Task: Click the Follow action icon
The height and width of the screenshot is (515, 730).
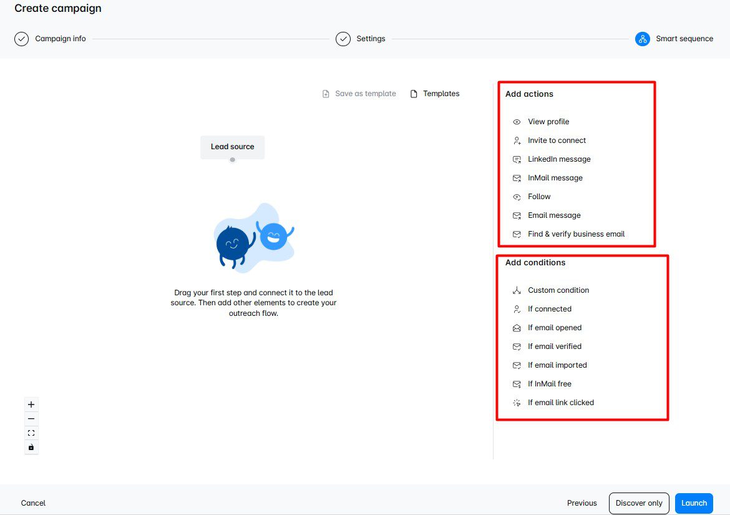Action: point(517,197)
